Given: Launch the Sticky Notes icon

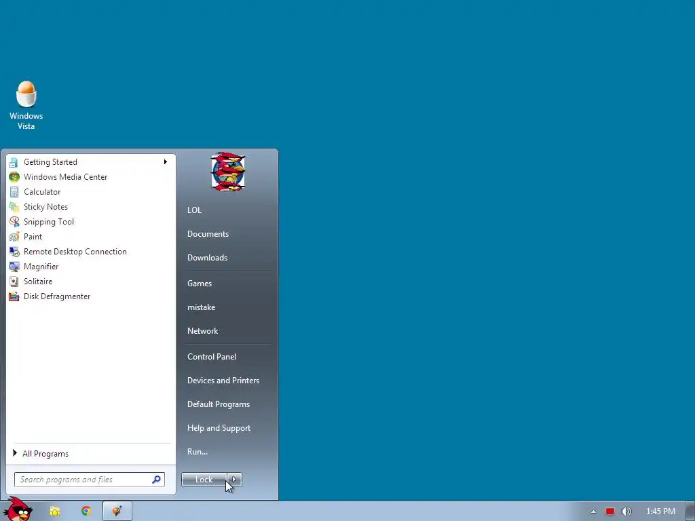Looking at the screenshot, I should click(x=14, y=207).
